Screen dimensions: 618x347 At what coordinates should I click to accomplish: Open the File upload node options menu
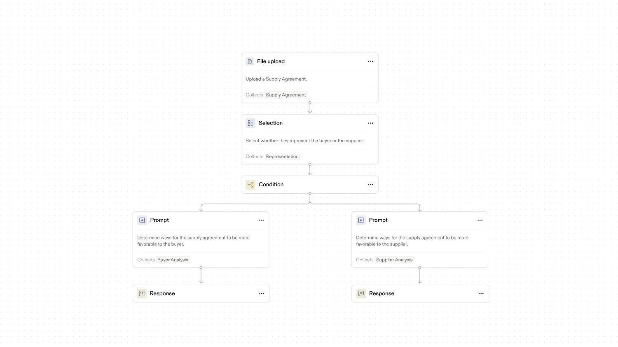370,61
